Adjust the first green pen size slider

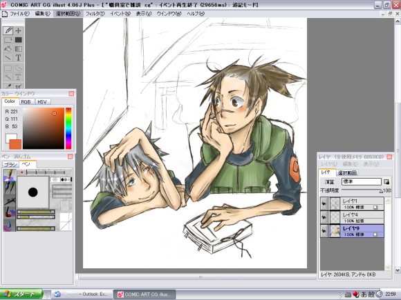(36, 212)
